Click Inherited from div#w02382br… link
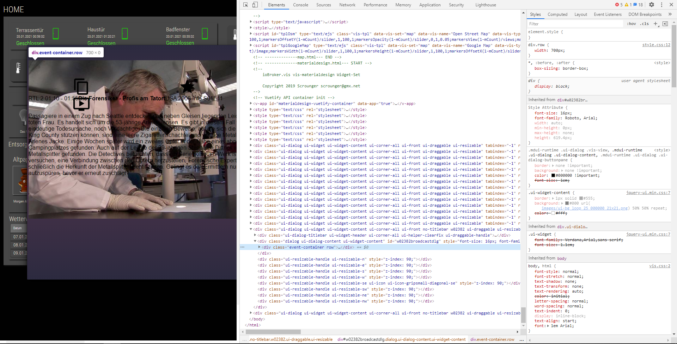The height and width of the screenshot is (344, 677). (x=572, y=100)
